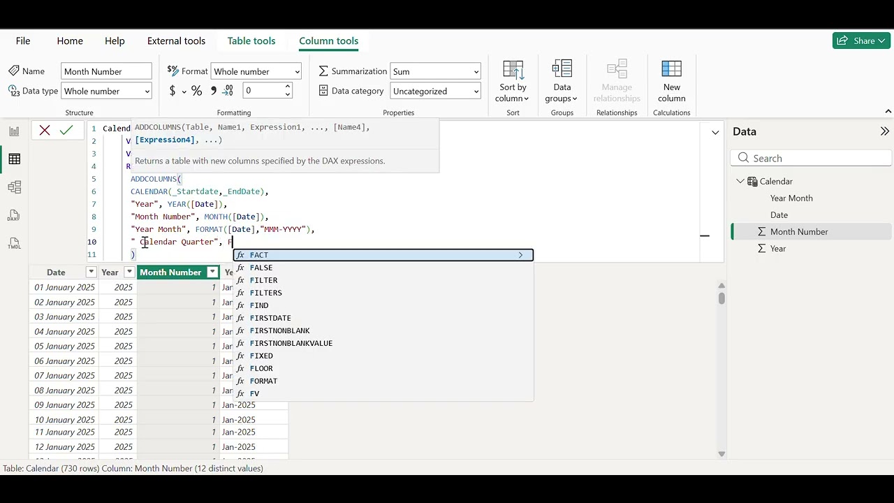Viewport: 894px width, 503px height.
Task: Collapse the Calendar table tree node
Action: [740, 182]
